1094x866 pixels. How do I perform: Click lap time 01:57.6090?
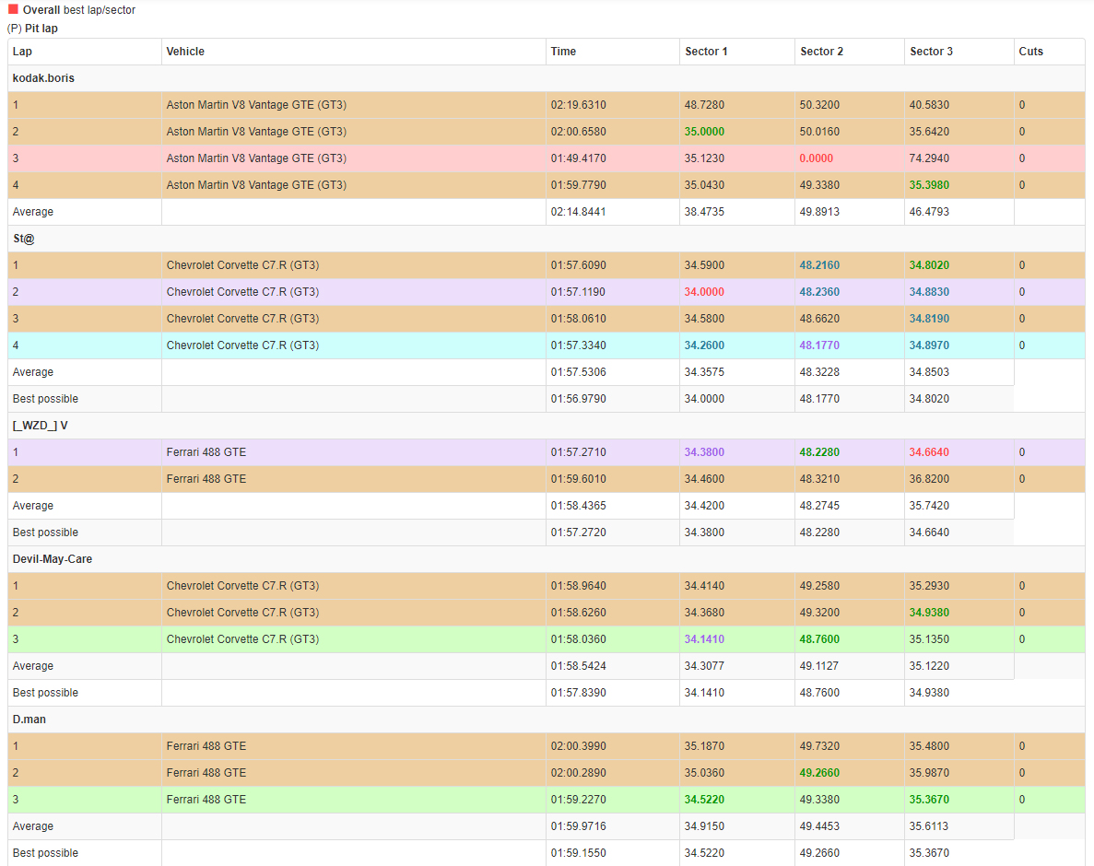click(579, 265)
